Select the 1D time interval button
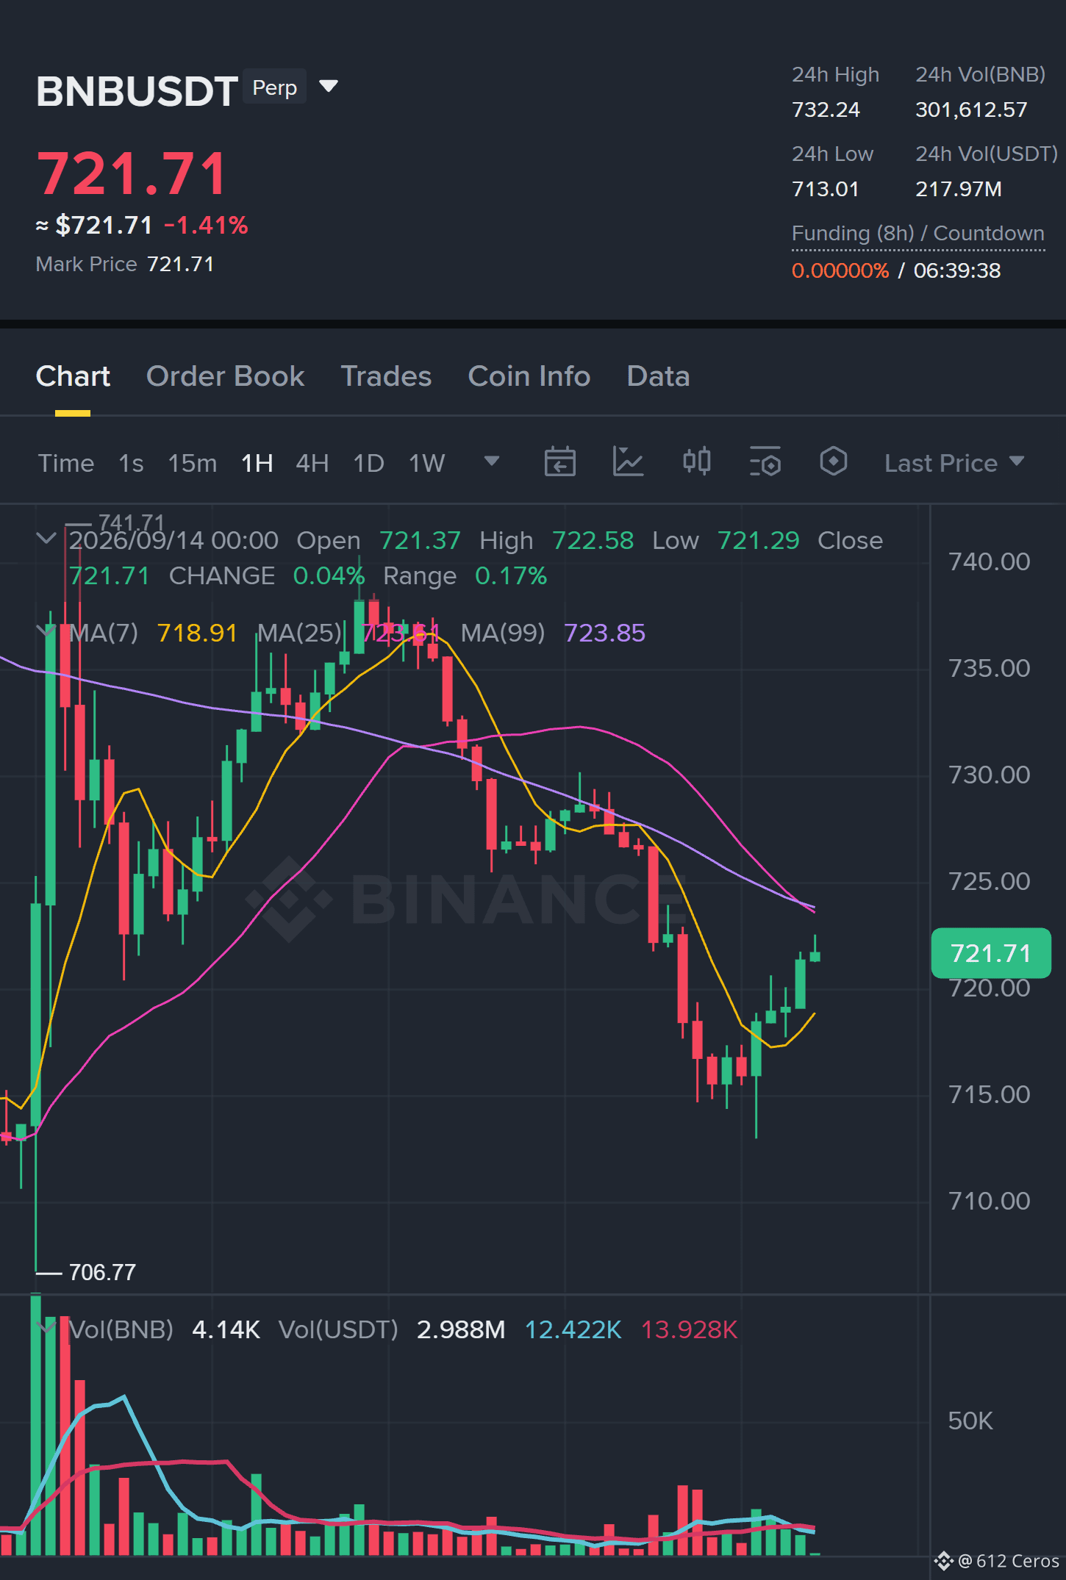 368,463
